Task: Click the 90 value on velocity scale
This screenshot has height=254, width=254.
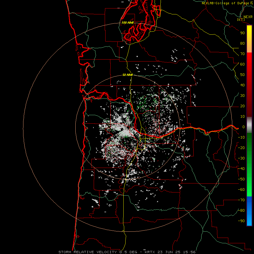Action: pyautogui.click(x=242, y=33)
